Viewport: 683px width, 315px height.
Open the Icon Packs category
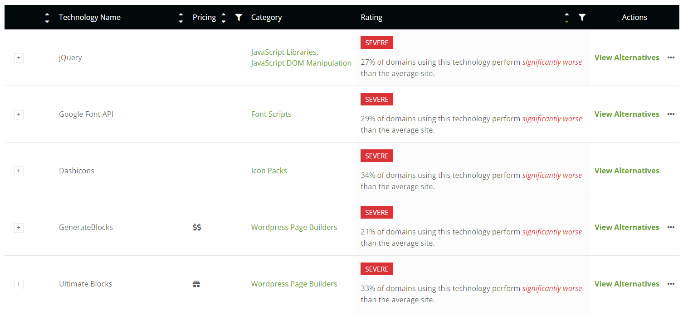point(269,171)
